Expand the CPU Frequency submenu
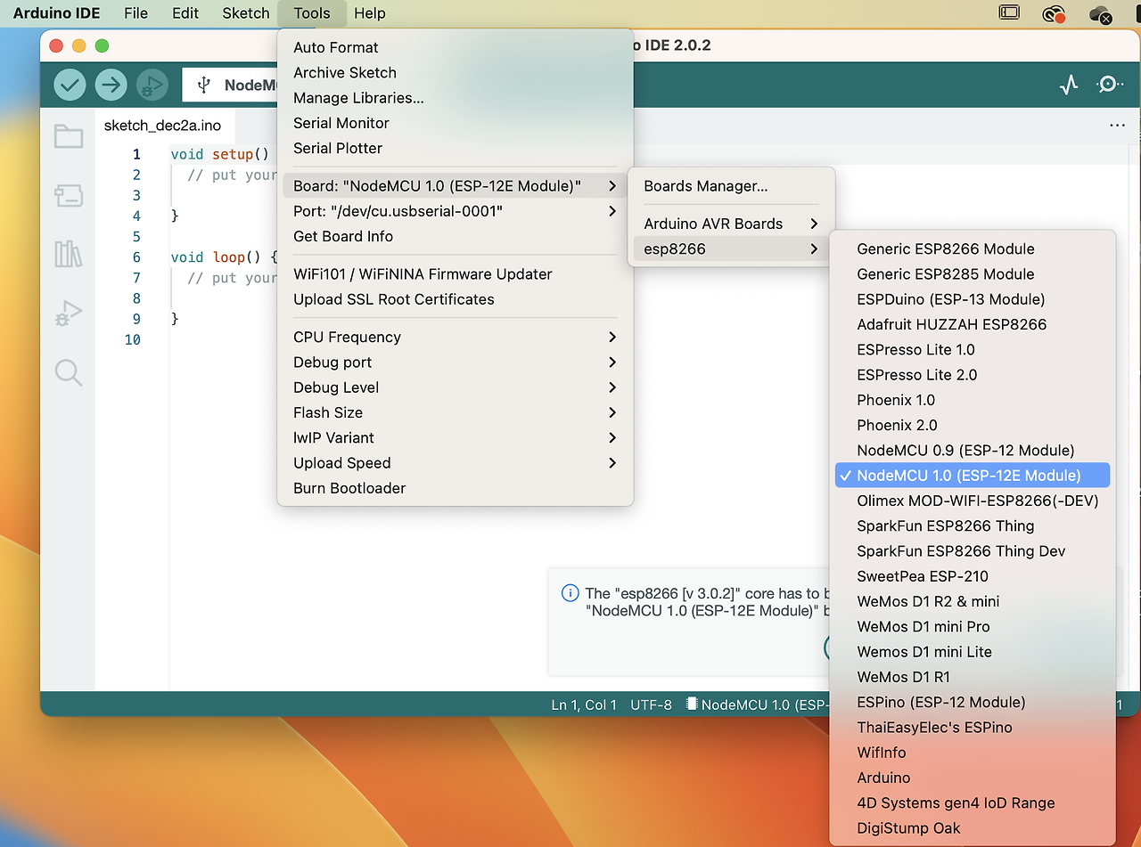The width and height of the screenshot is (1141, 847). tap(455, 337)
